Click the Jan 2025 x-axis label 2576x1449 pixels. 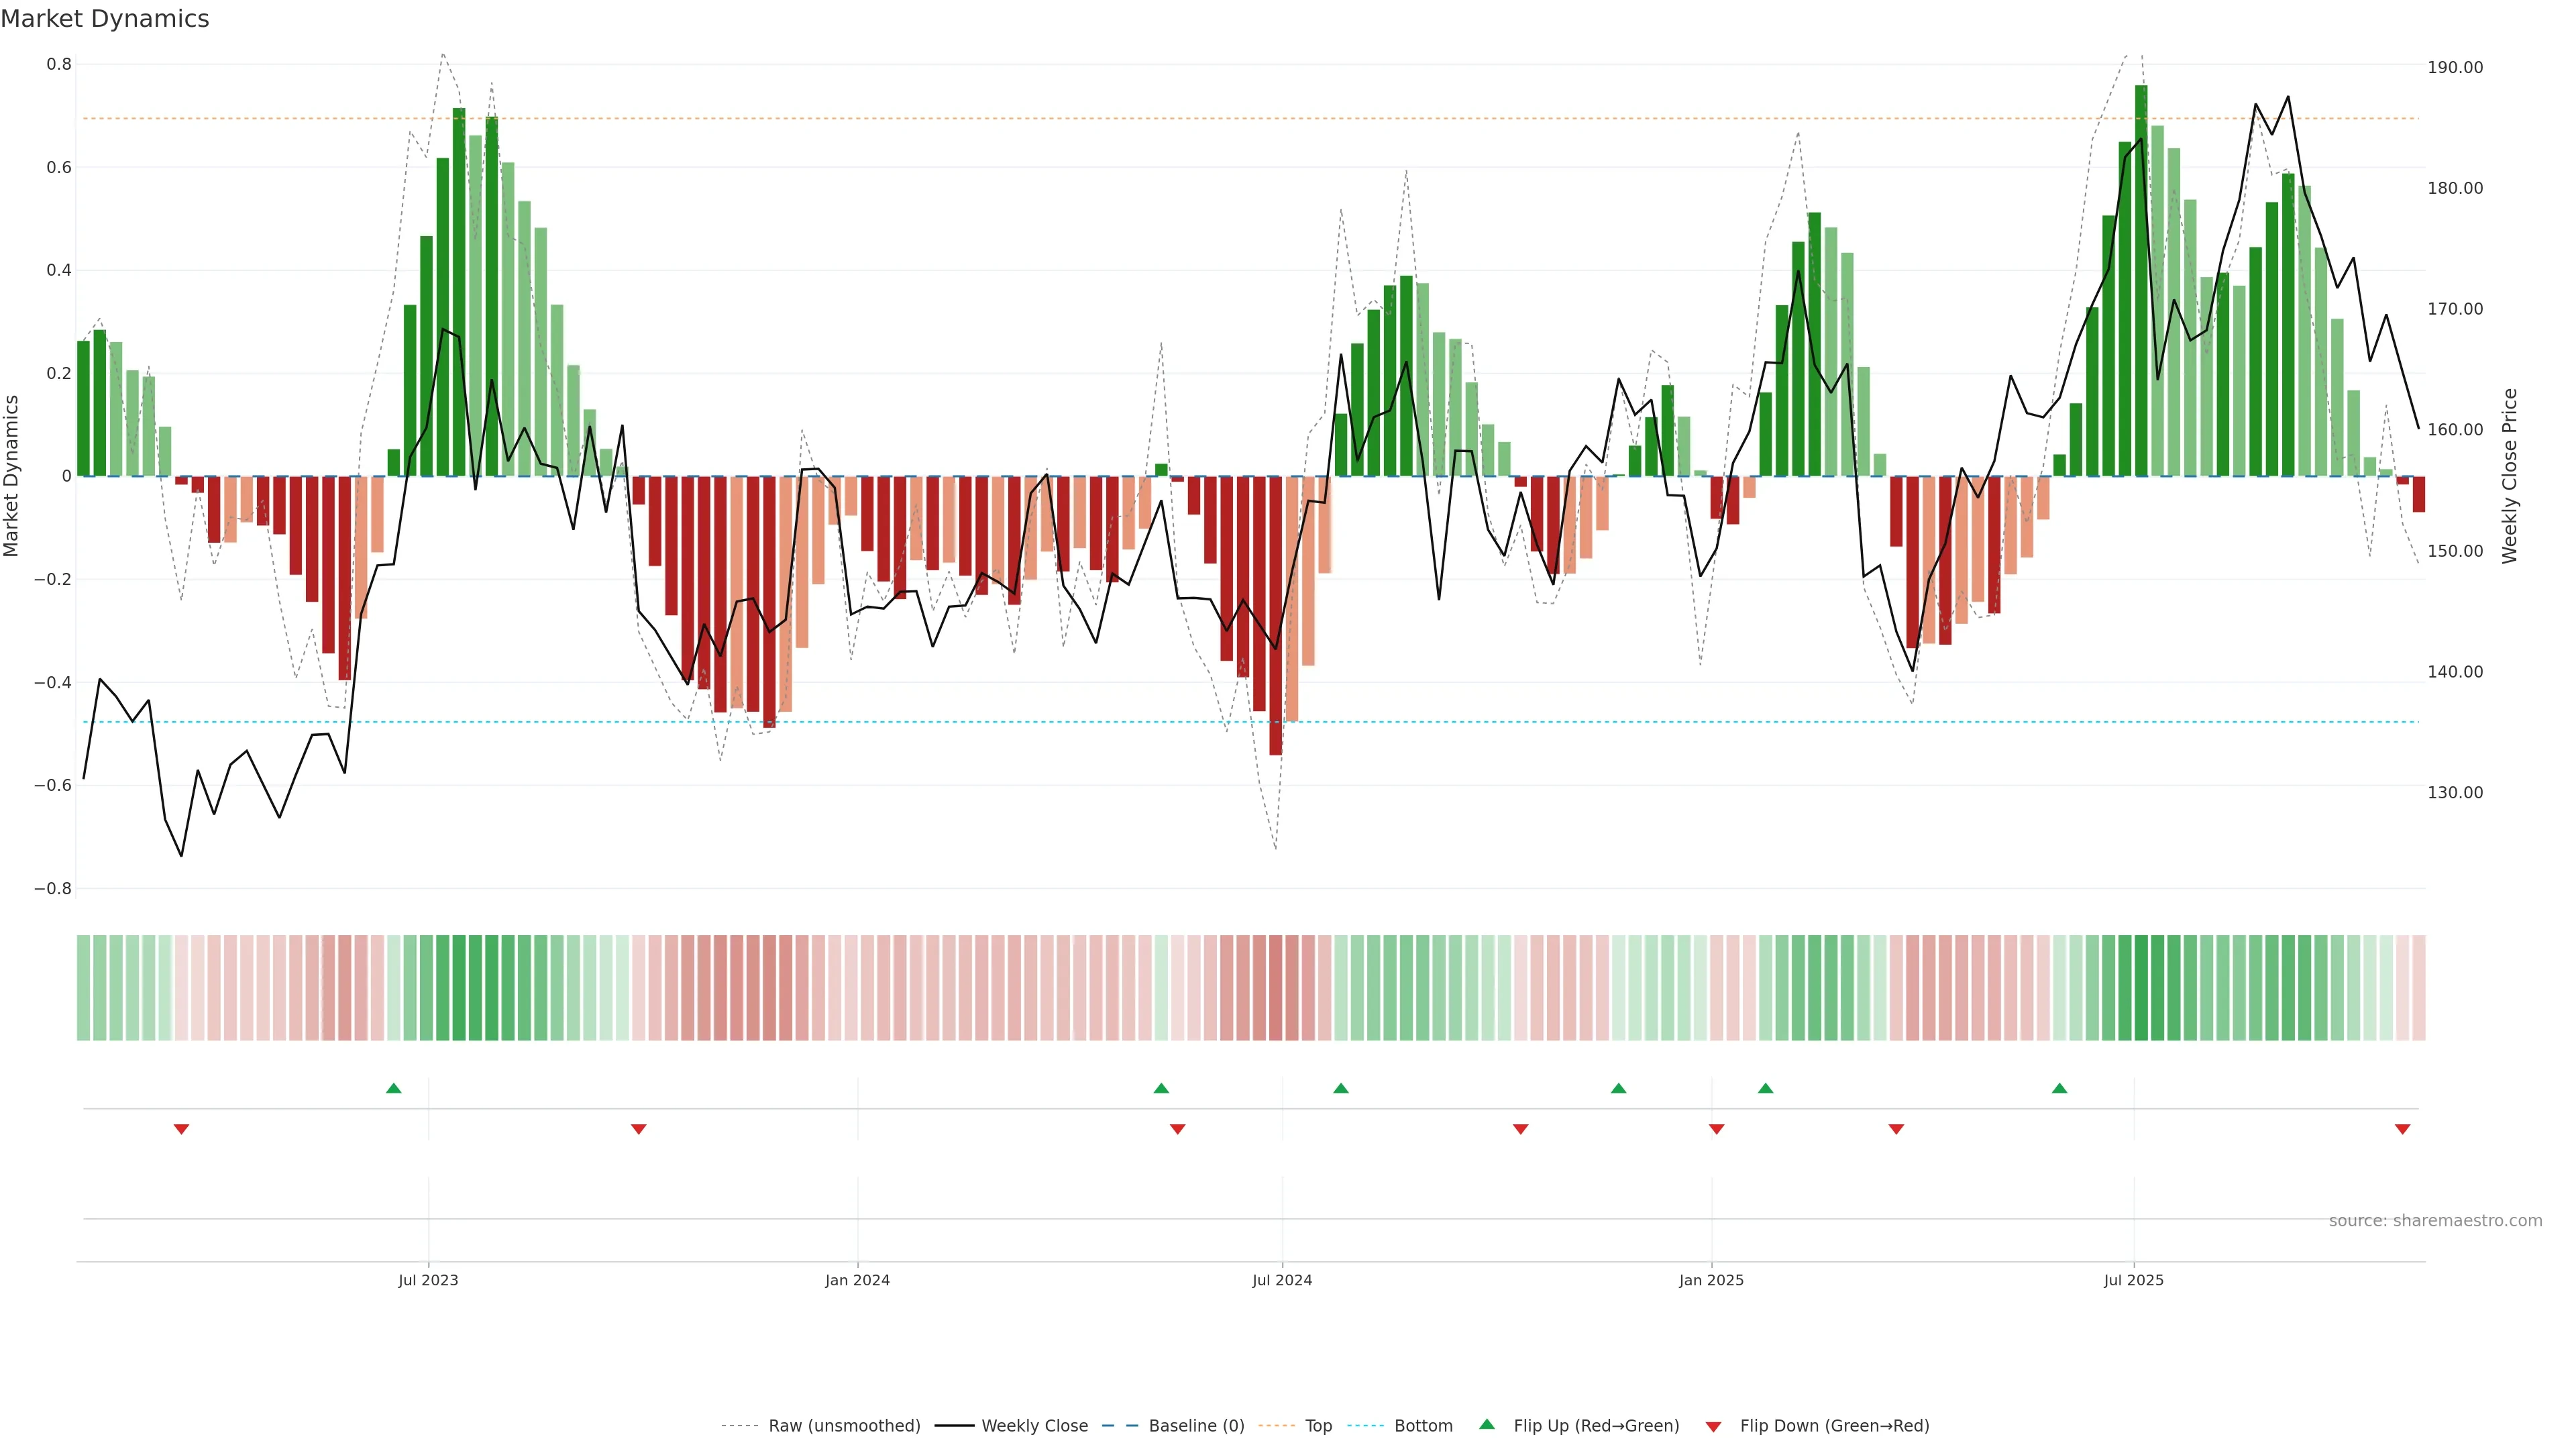1711,1280
